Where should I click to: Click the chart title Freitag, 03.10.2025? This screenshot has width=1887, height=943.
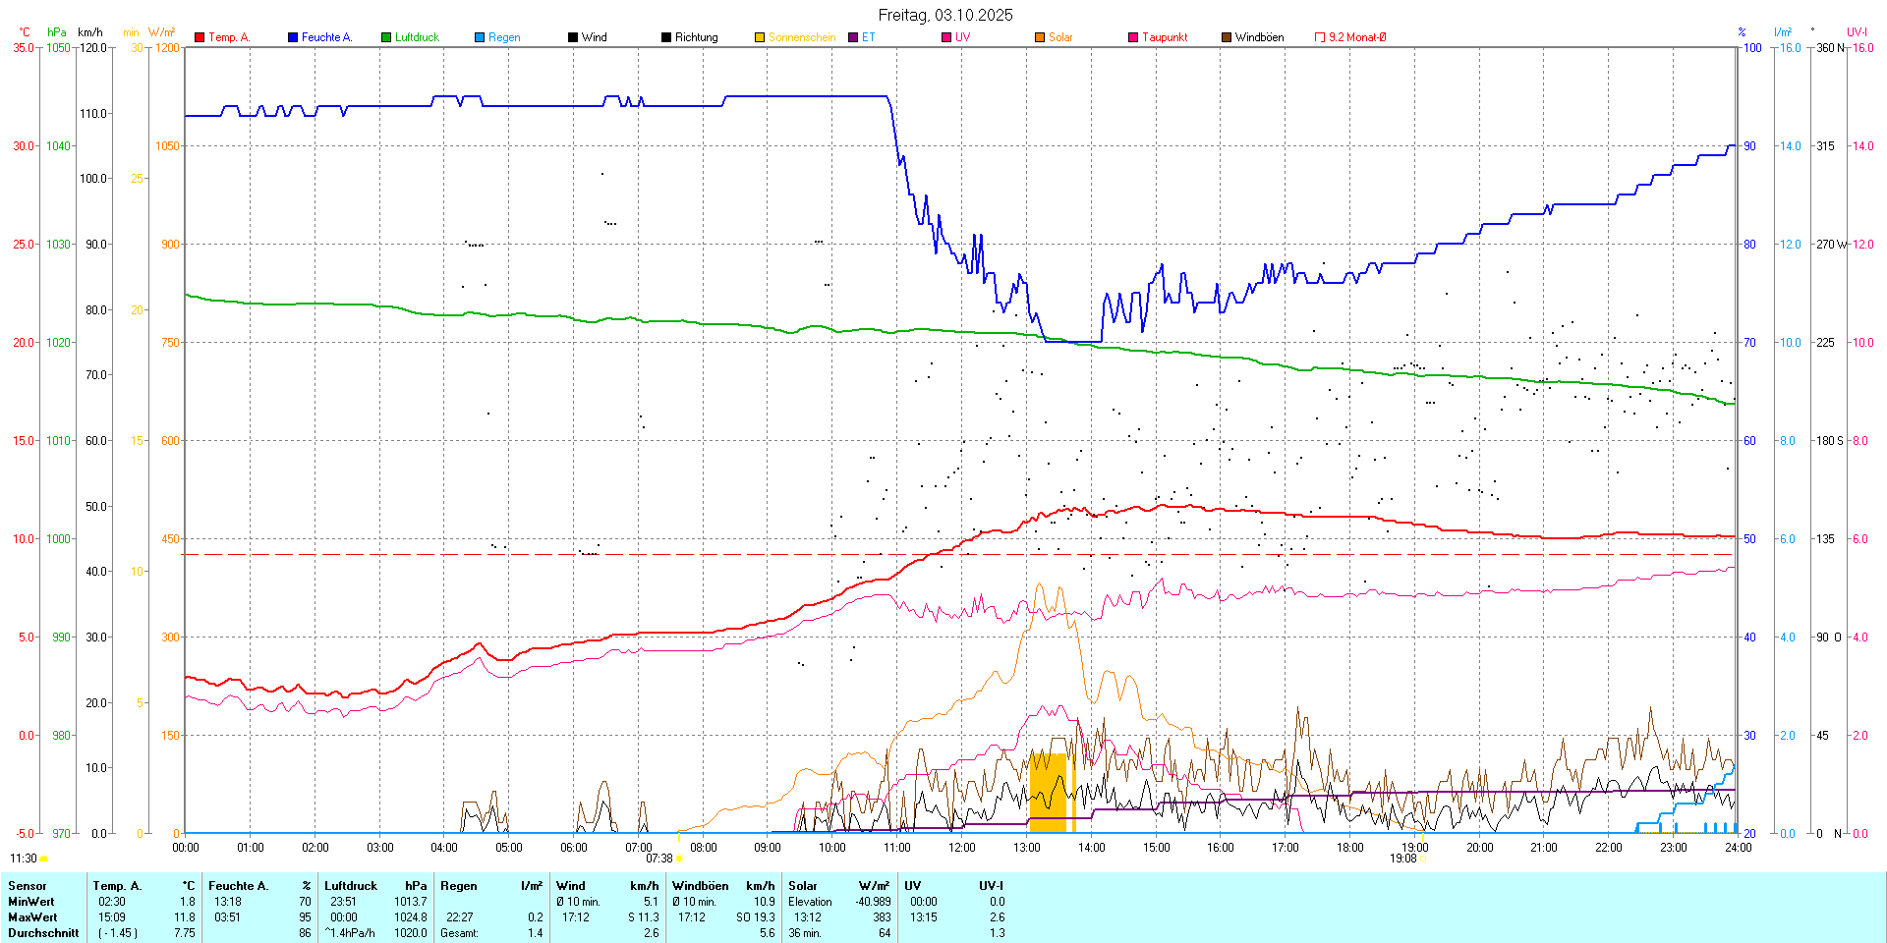(944, 15)
